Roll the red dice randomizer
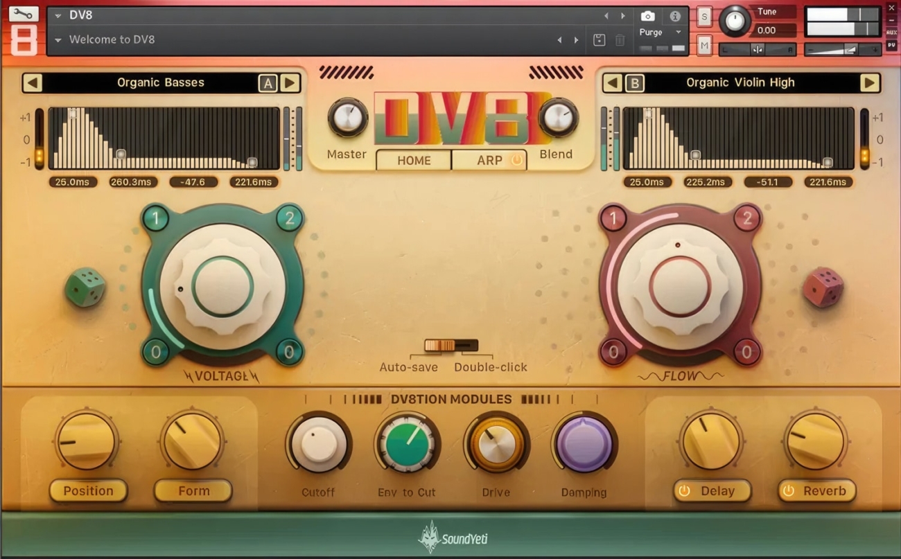901x559 pixels. point(823,287)
